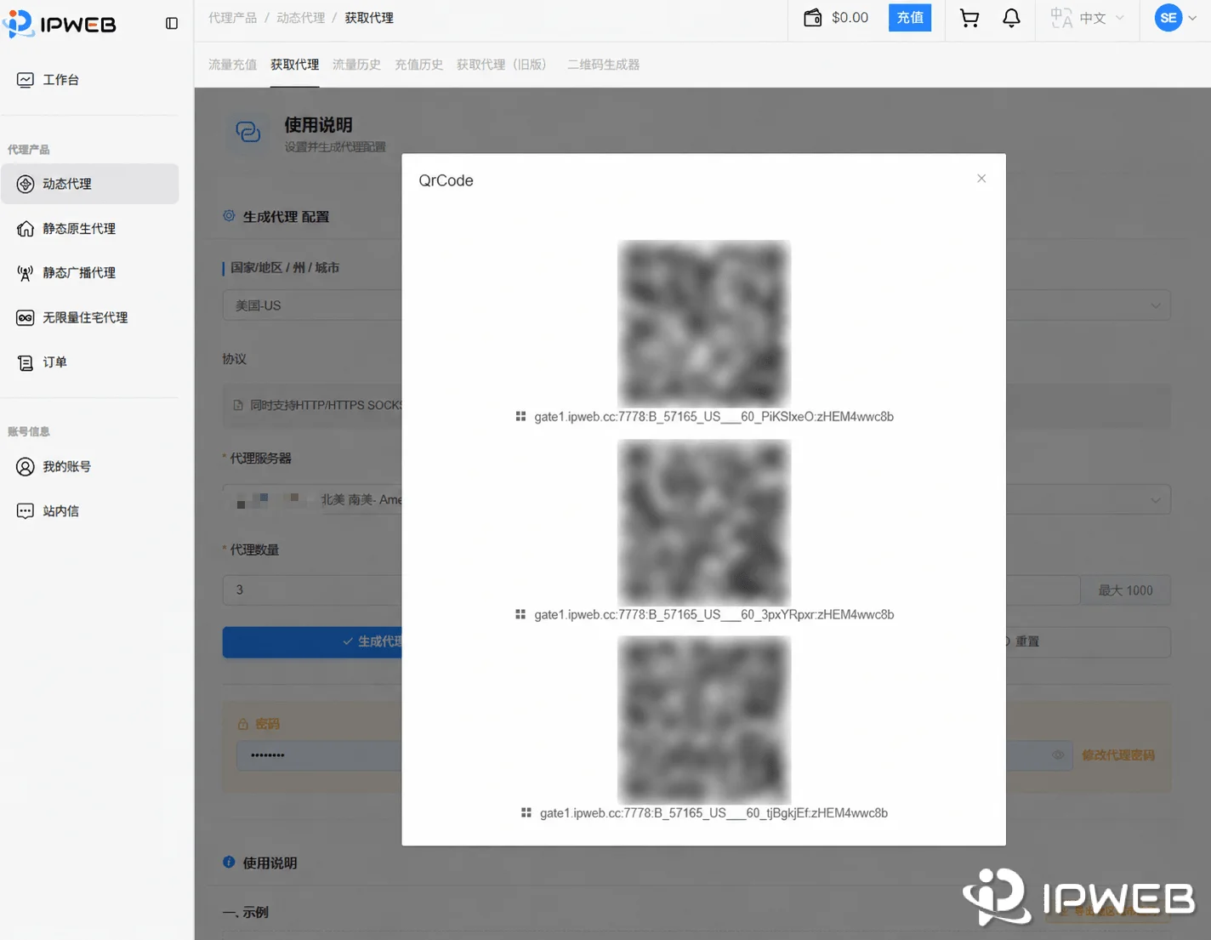Viewport: 1211px width, 940px height.
Task: Switch to the 获取代理（旧版） tab
Action: 504,65
